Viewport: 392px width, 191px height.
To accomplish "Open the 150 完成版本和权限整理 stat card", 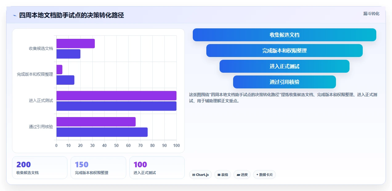I will (98, 168).
